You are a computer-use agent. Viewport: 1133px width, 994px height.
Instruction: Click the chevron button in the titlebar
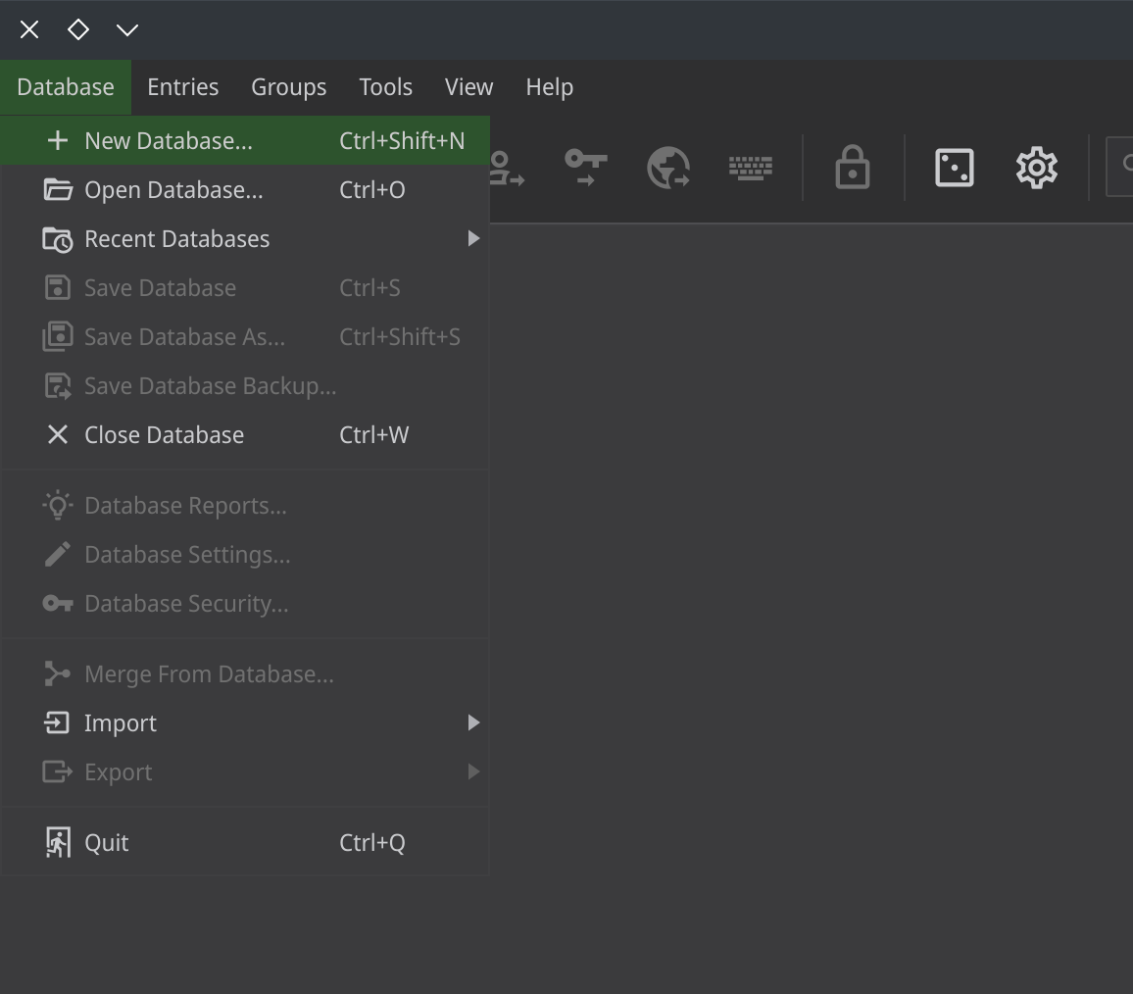pyautogui.click(x=127, y=29)
